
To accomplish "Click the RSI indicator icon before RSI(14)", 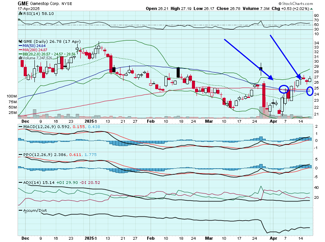I will pos(20,13).
